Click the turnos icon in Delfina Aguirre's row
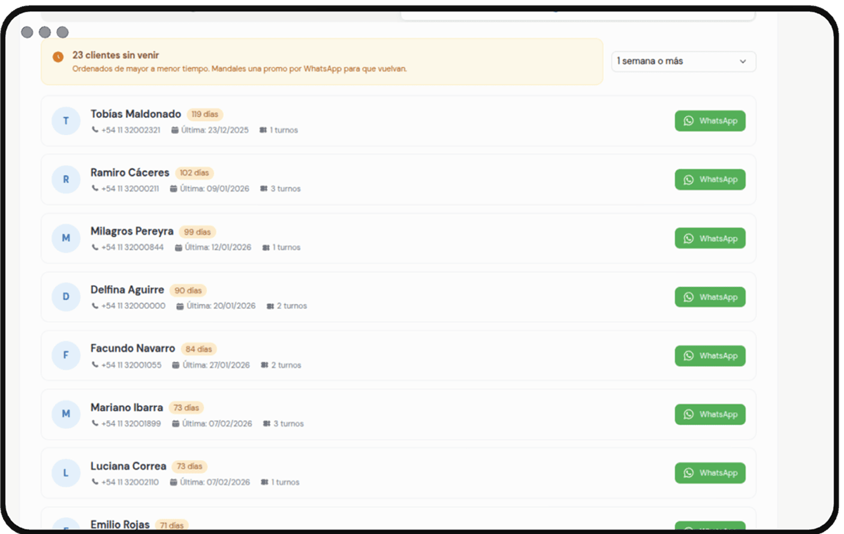This screenshot has width=844, height=534. [270, 306]
